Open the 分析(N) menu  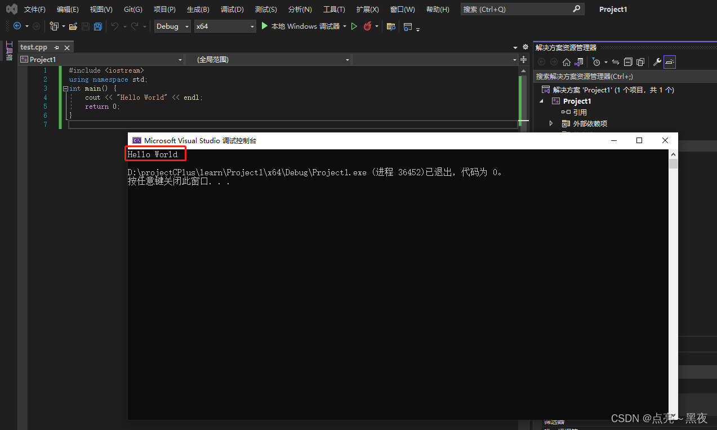300,9
